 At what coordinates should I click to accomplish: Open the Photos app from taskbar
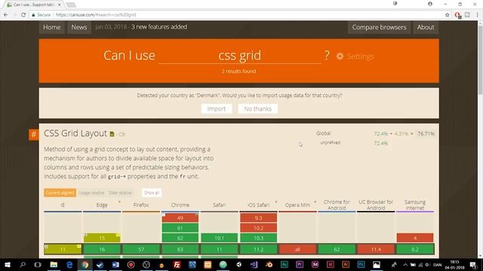(x=377, y=264)
